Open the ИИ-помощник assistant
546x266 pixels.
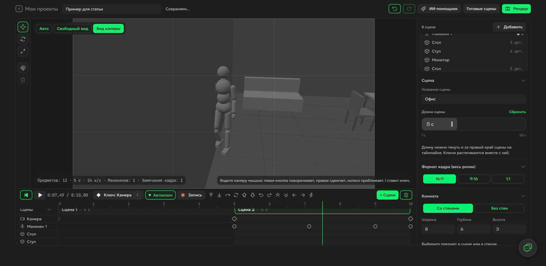(x=439, y=9)
